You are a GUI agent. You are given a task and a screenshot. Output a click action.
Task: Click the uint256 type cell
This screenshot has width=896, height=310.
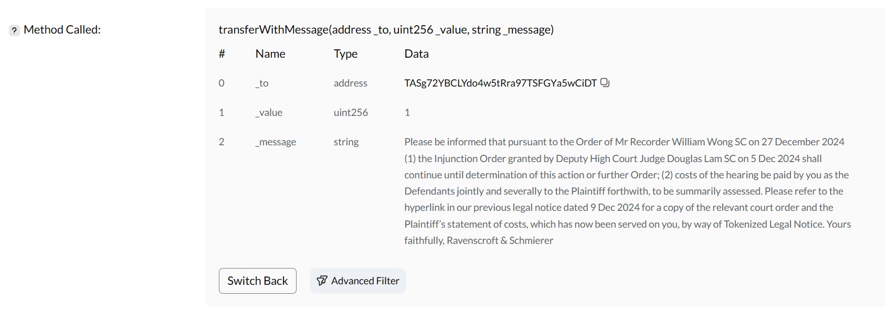(x=351, y=112)
